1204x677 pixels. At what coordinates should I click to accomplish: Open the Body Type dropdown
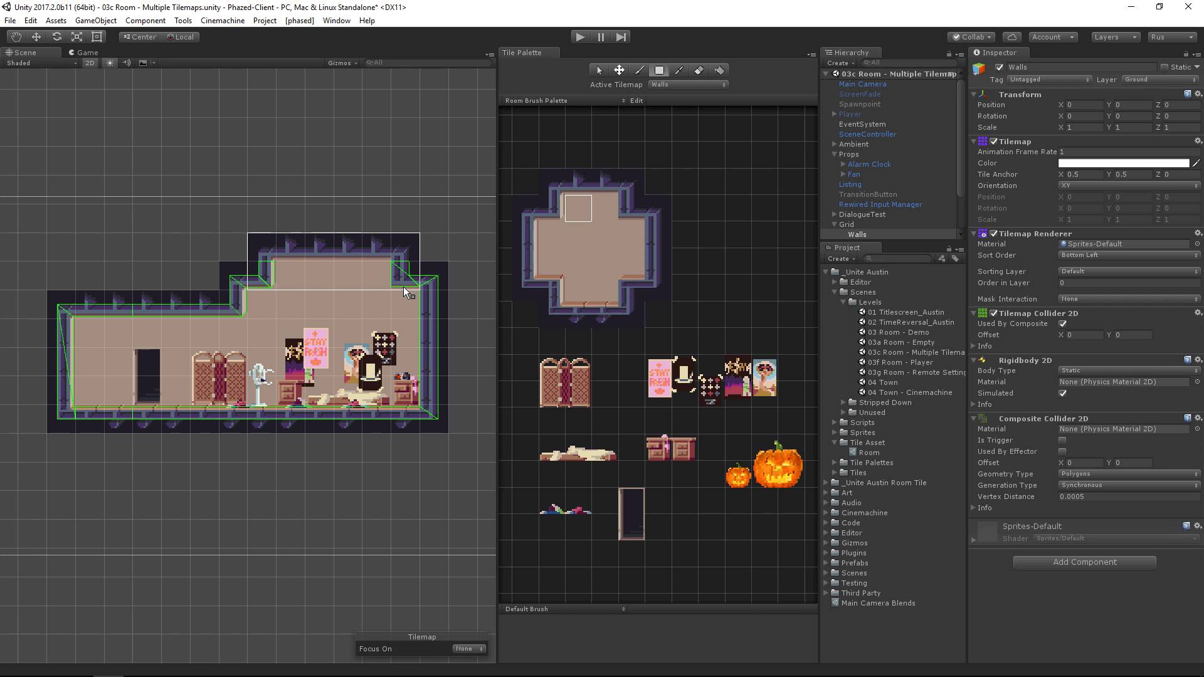(x=1128, y=370)
